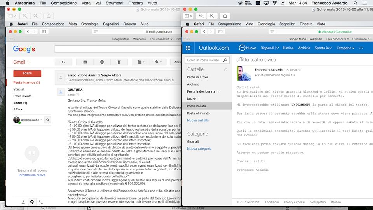The height and width of the screenshot is (210, 373).
Task: Click the Gmail trash delete icon
Action: [x=119, y=62]
